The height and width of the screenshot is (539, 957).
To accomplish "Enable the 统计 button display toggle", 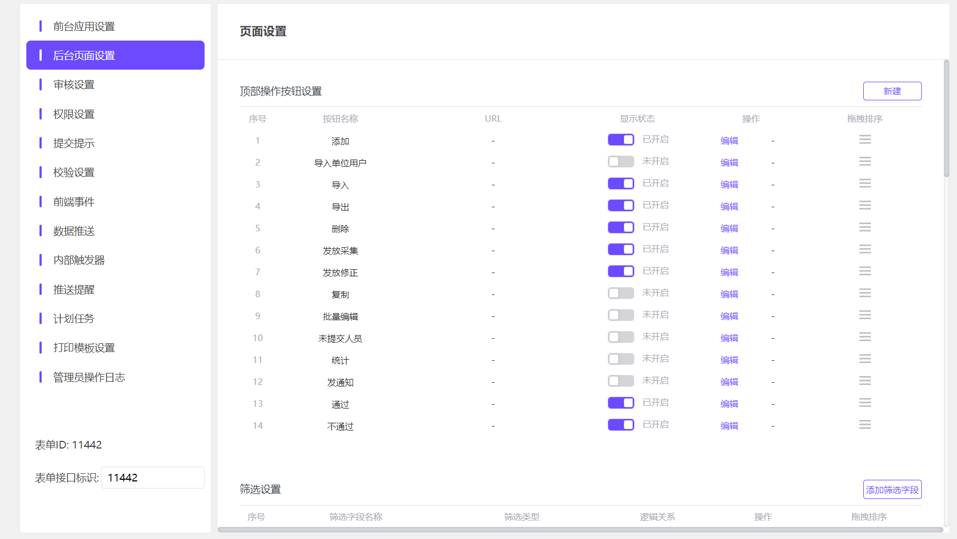I will pyautogui.click(x=621, y=359).
